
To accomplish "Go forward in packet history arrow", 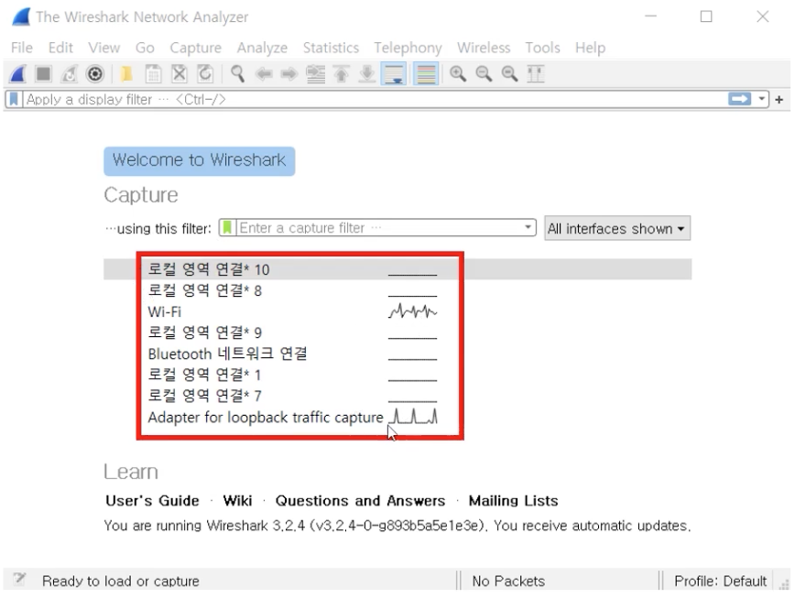I will click(289, 74).
